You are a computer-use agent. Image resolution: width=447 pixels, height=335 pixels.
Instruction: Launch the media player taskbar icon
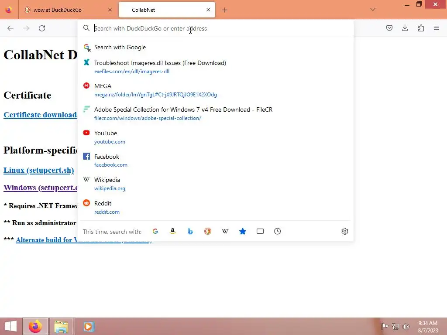[88, 326]
